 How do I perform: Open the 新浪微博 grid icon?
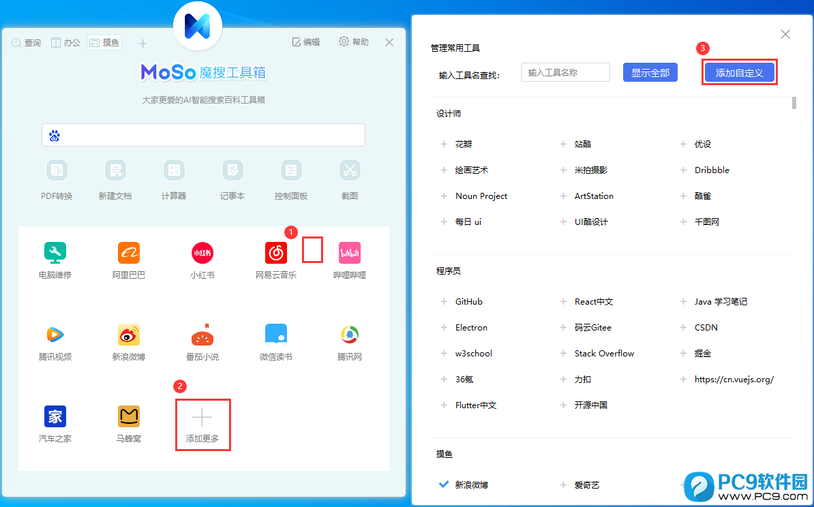click(x=129, y=335)
